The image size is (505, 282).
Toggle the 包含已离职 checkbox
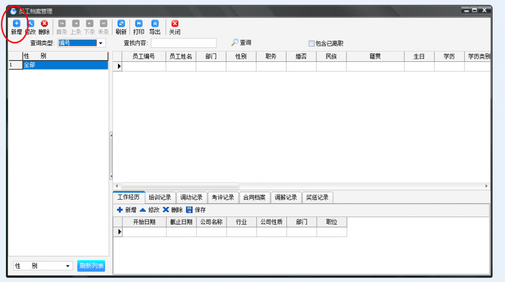click(x=311, y=43)
